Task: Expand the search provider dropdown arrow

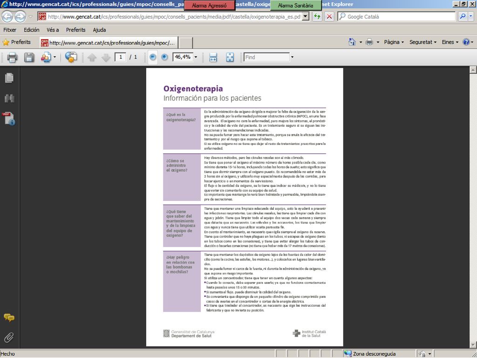Action: 470,16
